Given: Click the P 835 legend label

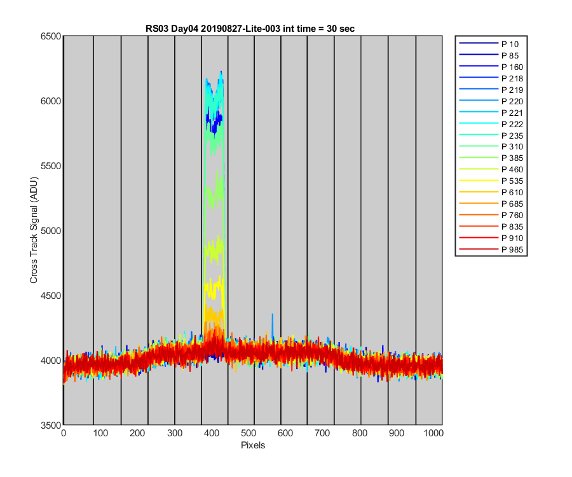Looking at the screenshot, I should [512, 226].
